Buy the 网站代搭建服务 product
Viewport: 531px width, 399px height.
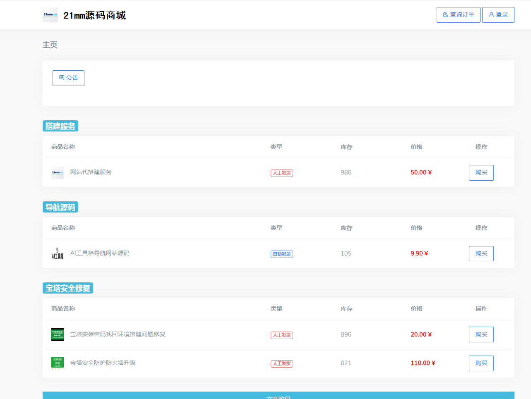481,173
